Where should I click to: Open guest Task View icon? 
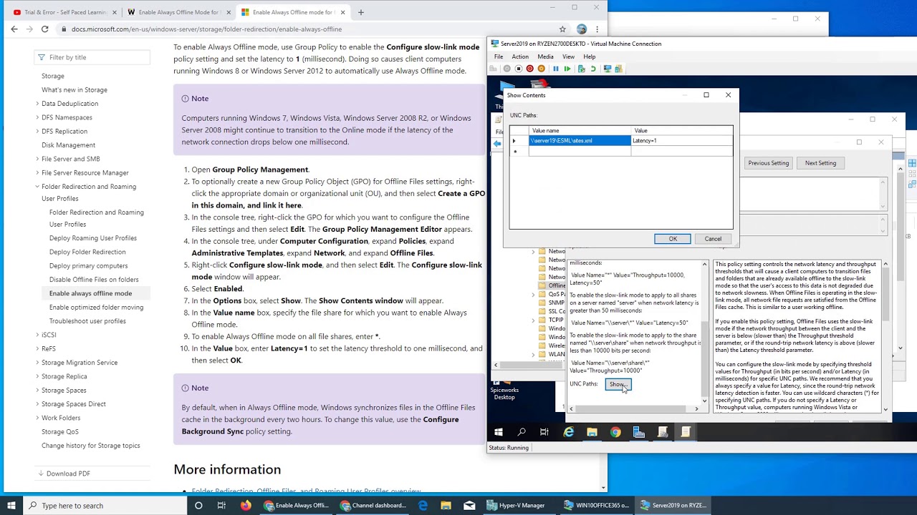click(x=544, y=432)
